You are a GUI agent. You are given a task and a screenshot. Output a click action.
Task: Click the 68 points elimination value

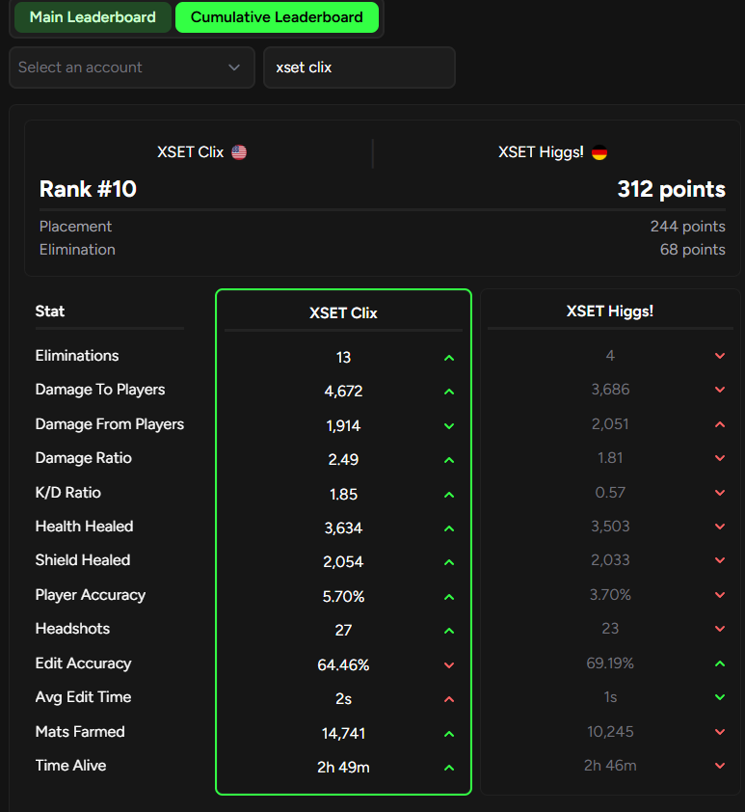coord(693,250)
